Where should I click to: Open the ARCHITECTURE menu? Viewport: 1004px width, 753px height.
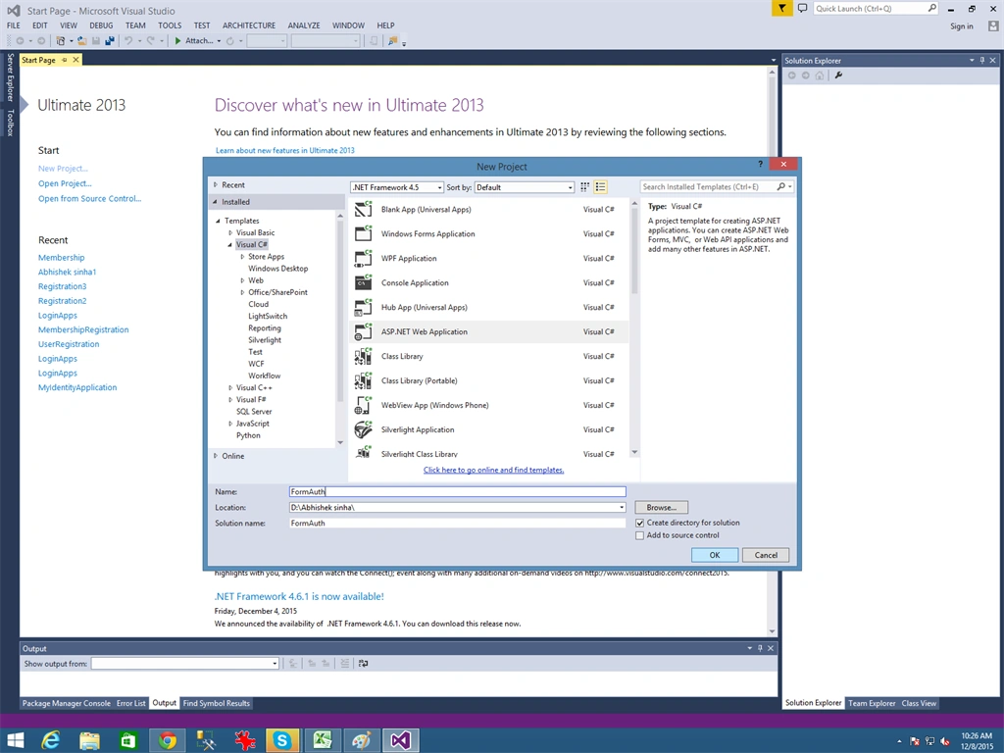pyautogui.click(x=249, y=25)
